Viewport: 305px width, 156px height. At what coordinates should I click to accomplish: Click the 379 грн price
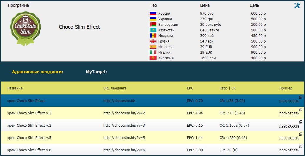coord(207,19)
